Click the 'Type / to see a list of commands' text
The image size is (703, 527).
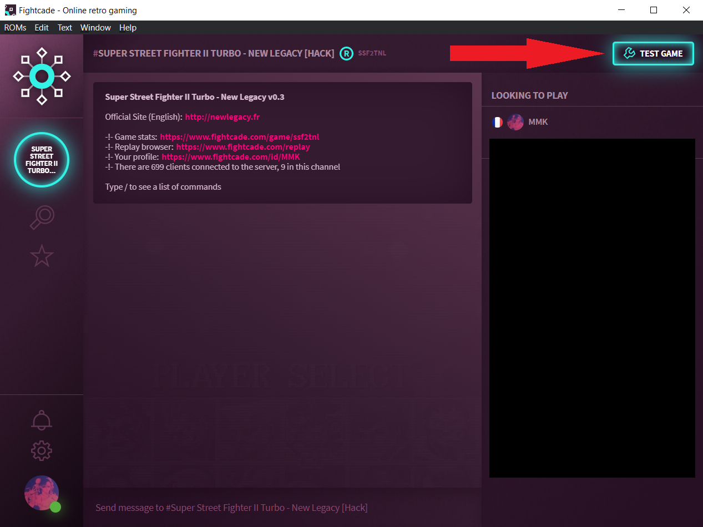coord(163,187)
